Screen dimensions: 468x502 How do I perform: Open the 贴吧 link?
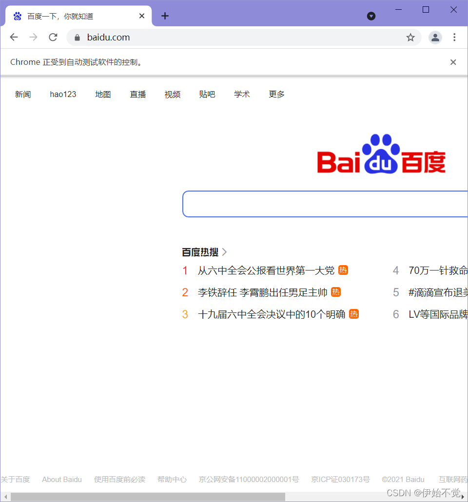coord(207,94)
